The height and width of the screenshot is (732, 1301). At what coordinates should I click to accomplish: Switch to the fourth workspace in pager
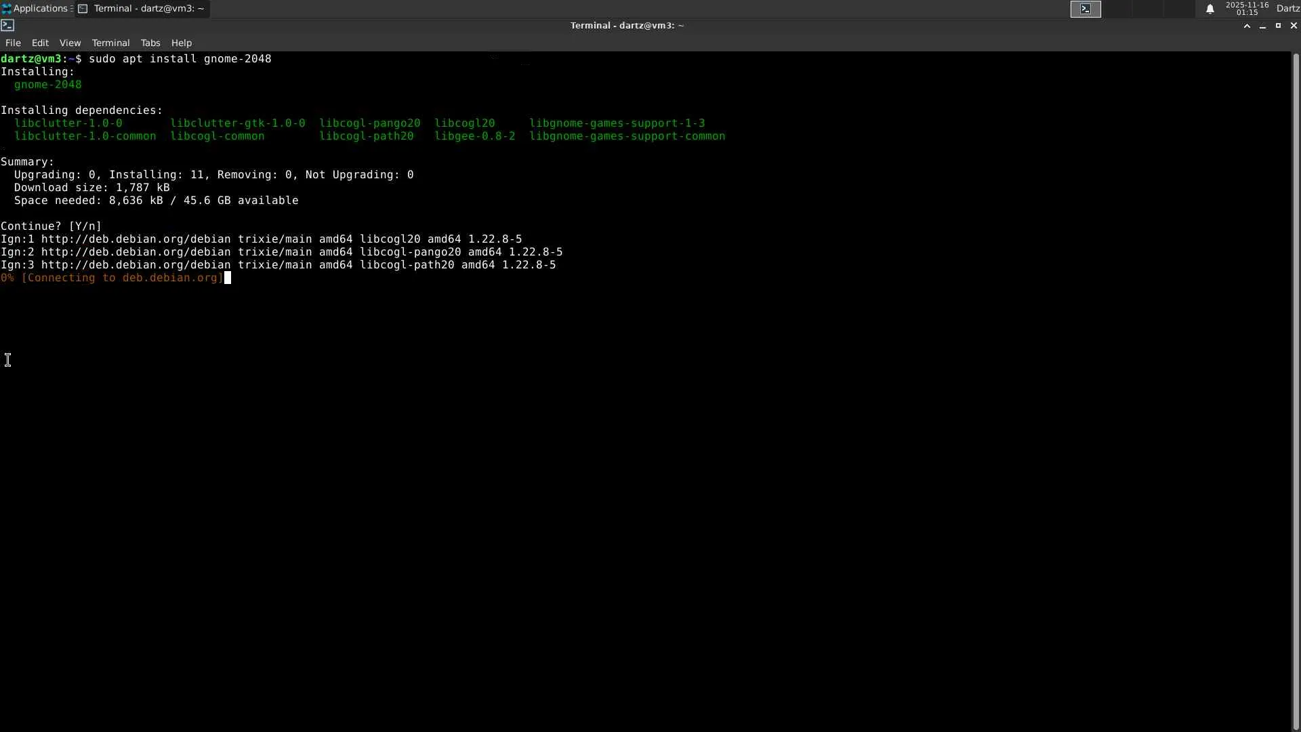[x=1180, y=9]
